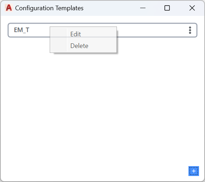Close the Configuration Templates window
The image size is (205, 182).
tap(192, 8)
